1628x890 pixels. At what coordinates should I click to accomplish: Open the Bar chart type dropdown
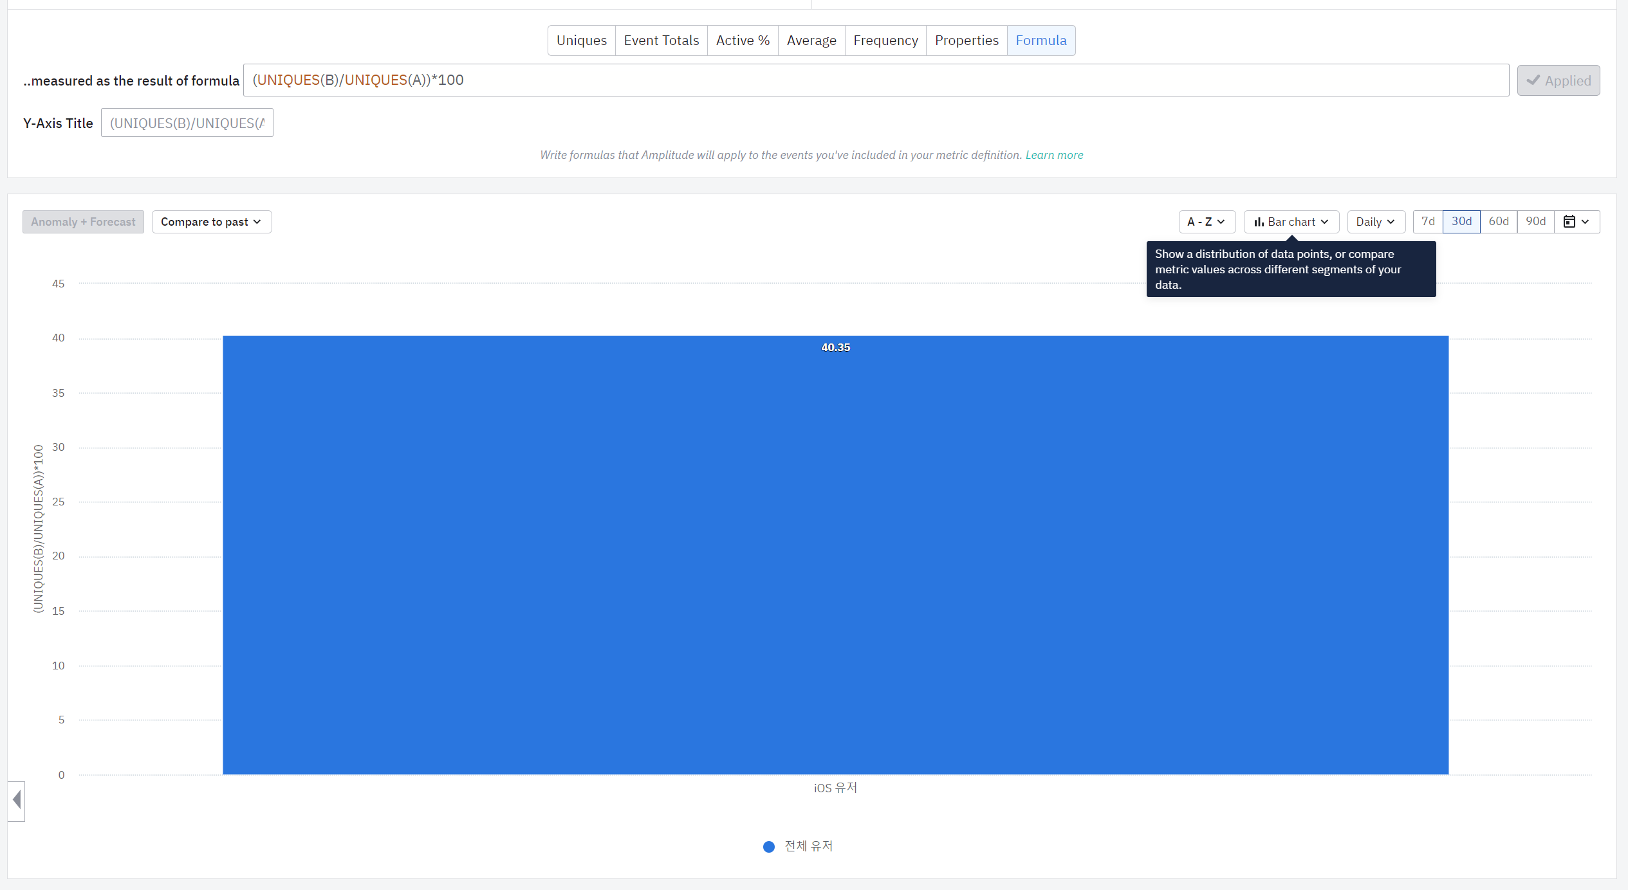1291,222
